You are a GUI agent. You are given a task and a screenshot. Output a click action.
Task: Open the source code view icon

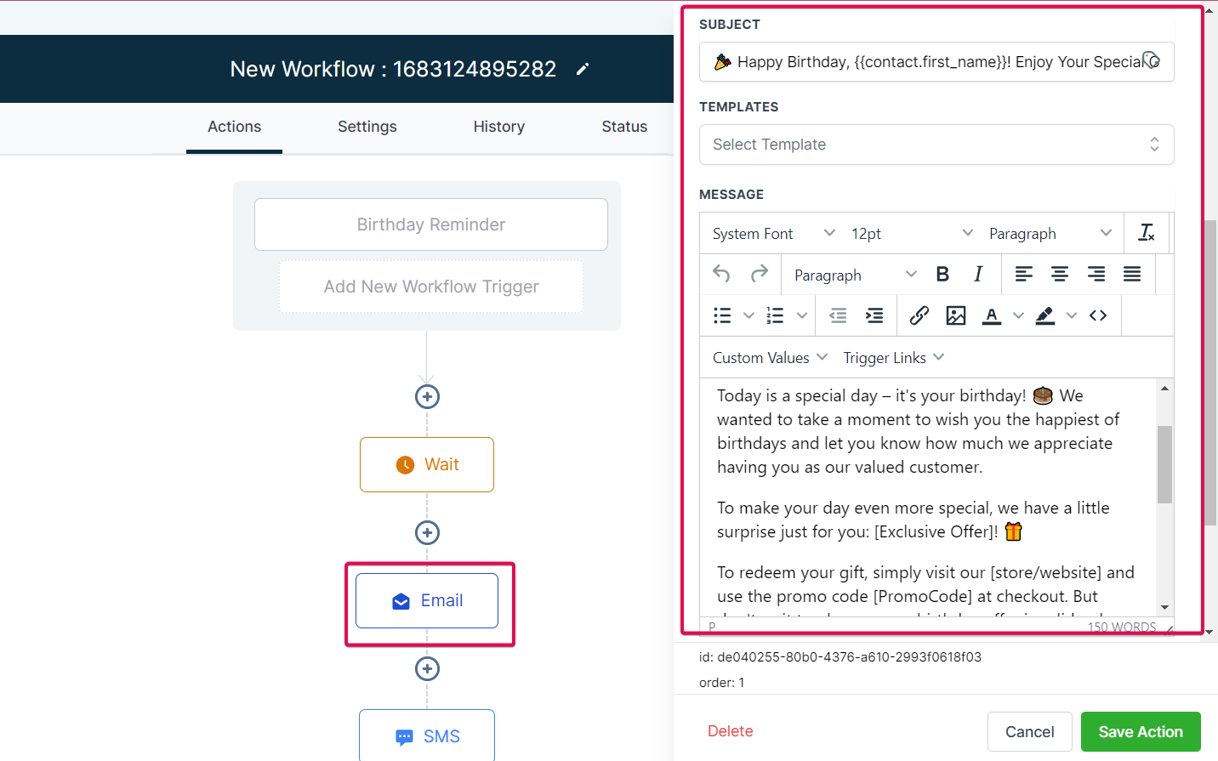(1098, 315)
